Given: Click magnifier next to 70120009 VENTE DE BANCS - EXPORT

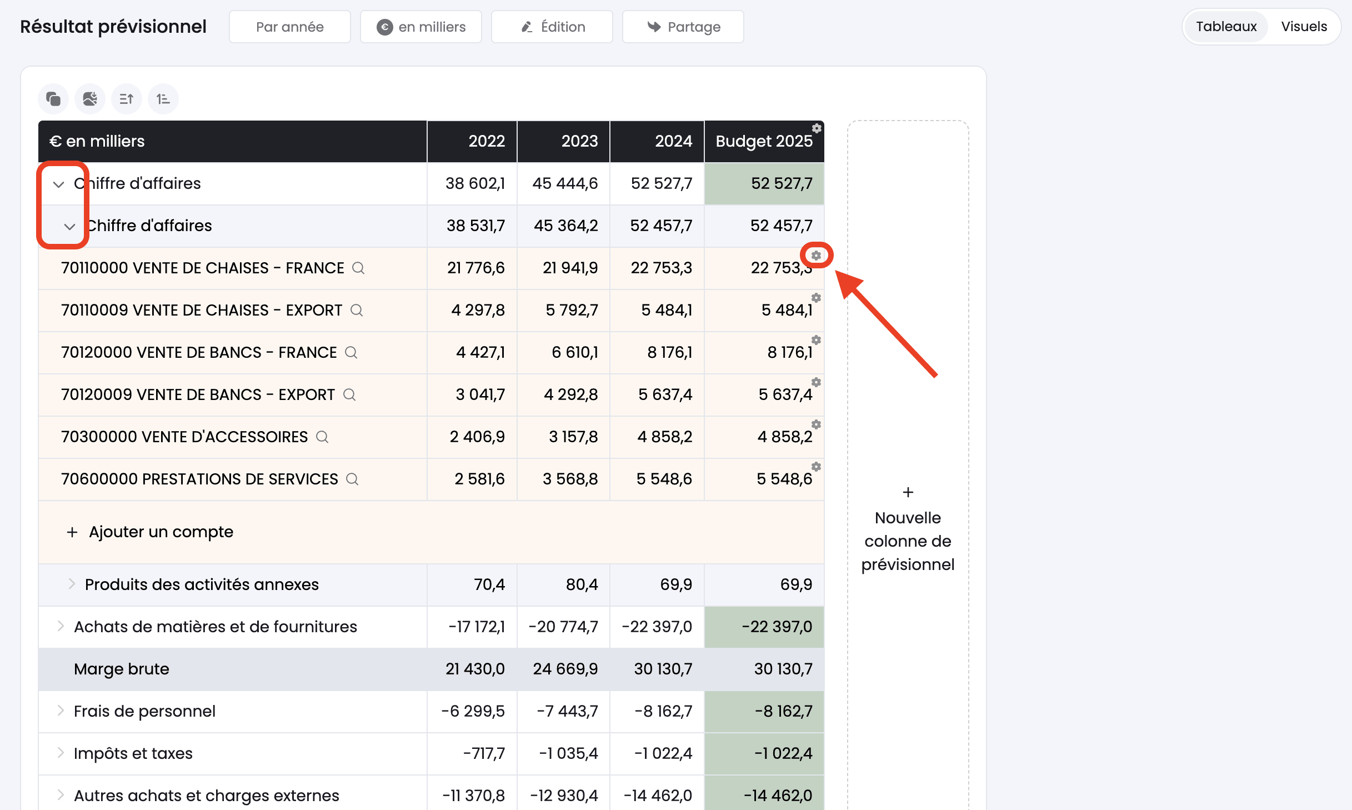Looking at the screenshot, I should 349,395.
